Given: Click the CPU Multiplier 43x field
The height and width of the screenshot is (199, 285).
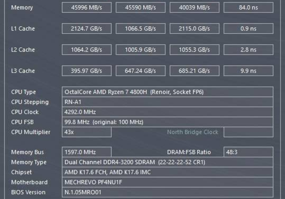Looking at the screenshot, I should coord(86,132).
